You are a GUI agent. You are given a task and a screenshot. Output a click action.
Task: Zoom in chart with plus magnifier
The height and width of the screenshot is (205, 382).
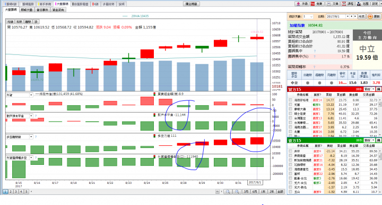click(x=237, y=192)
